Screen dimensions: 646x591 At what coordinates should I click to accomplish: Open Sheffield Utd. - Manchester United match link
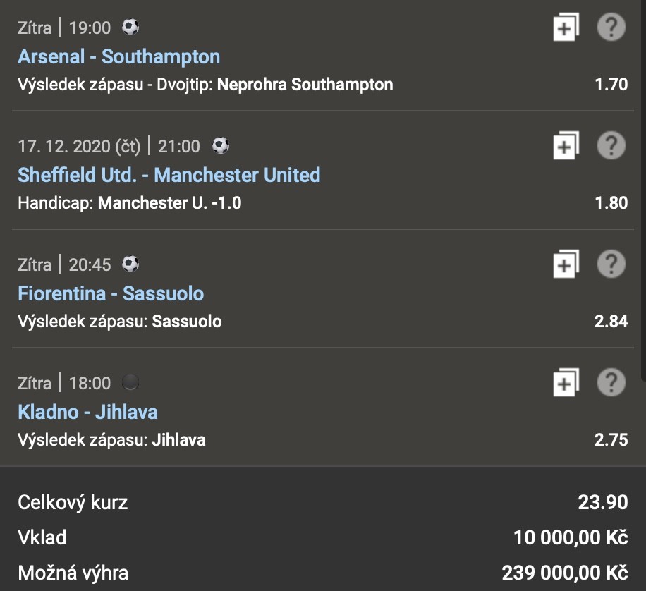(x=169, y=175)
